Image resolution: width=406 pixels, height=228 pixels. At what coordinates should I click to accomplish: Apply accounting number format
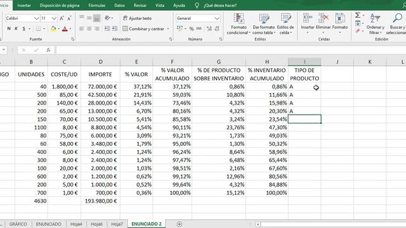point(180,28)
